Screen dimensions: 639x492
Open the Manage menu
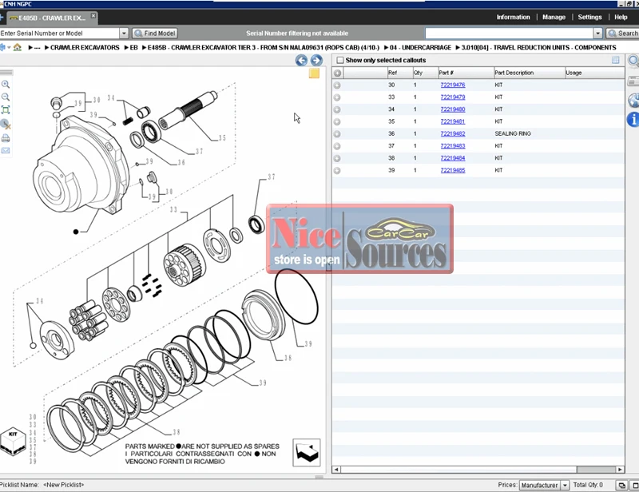point(554,17)
